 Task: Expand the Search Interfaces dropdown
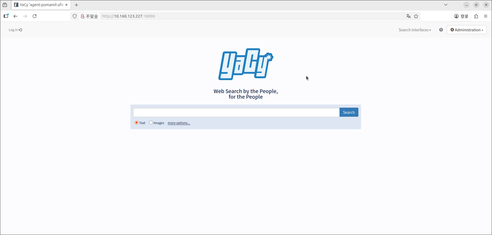[x=415, y=30]
